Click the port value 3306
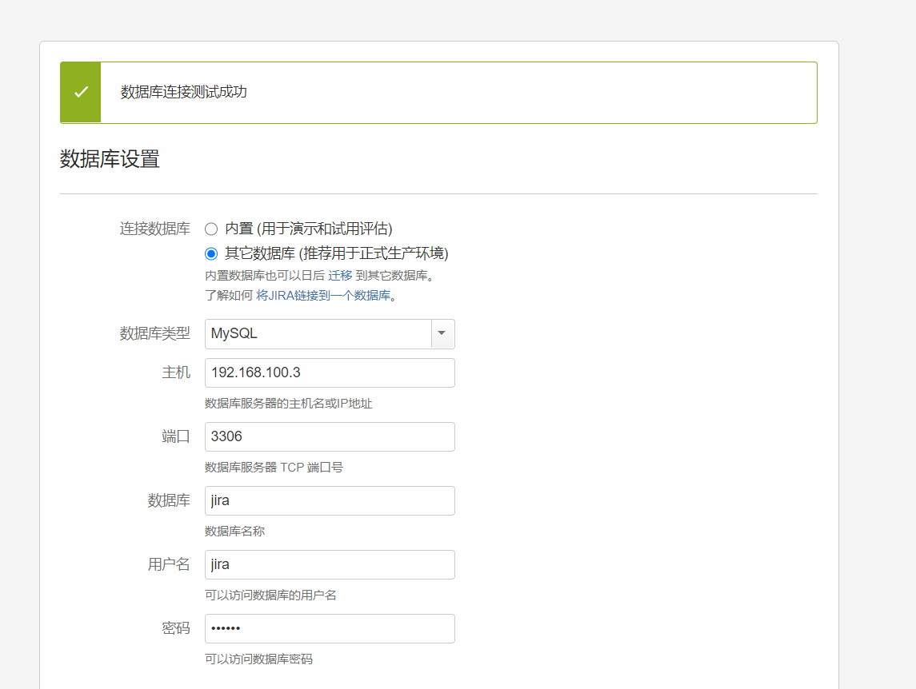 (x=230, y=436)
